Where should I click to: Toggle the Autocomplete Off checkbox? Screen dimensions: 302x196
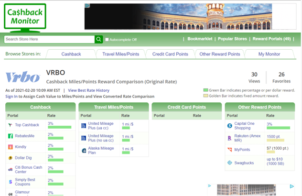pos(107,40)
